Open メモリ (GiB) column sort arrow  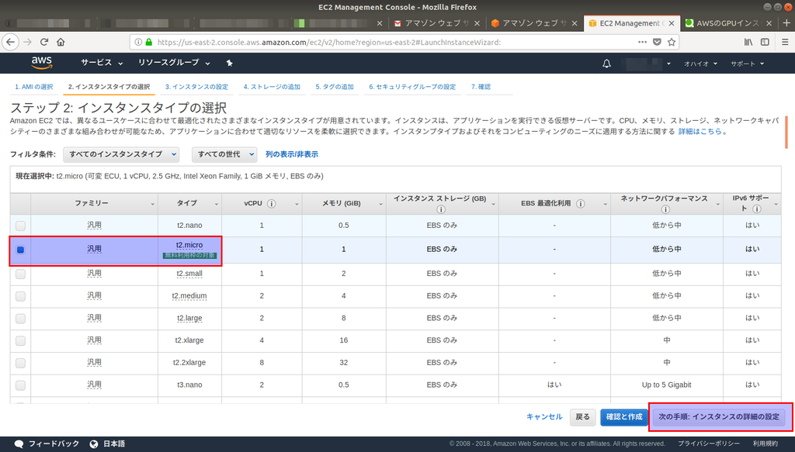coord(380,204)
